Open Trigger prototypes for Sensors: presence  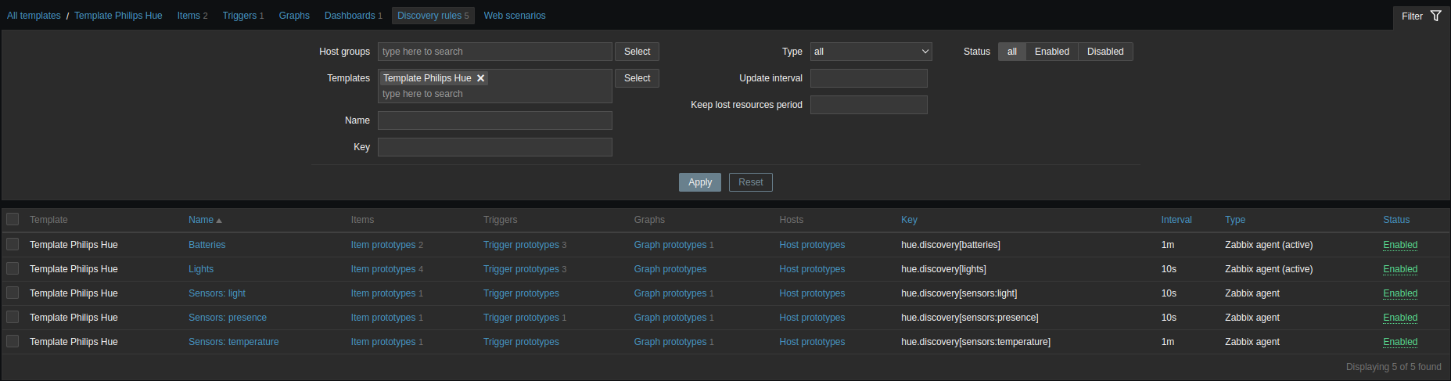521,318
